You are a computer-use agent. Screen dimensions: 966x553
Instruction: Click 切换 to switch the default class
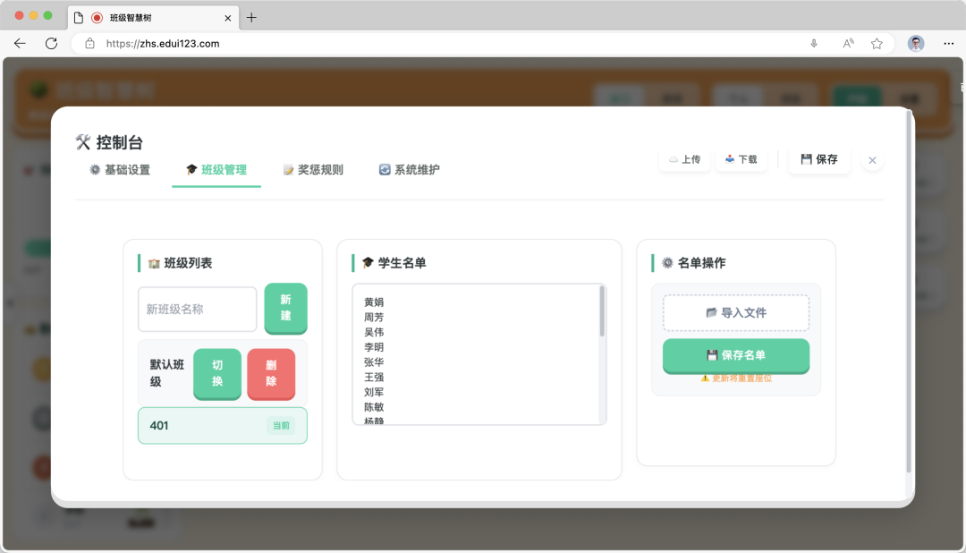216,375
